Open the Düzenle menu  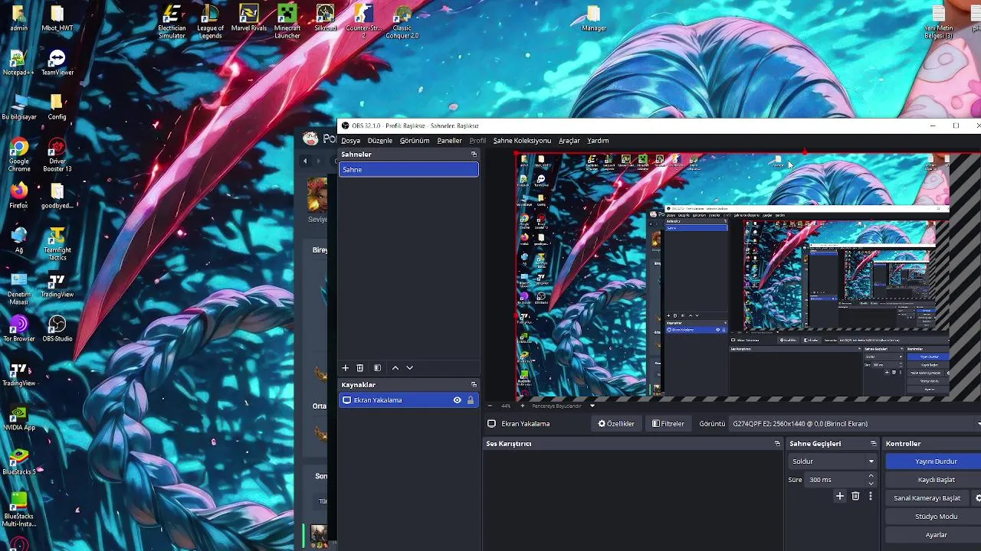click(x=380, y=141)
